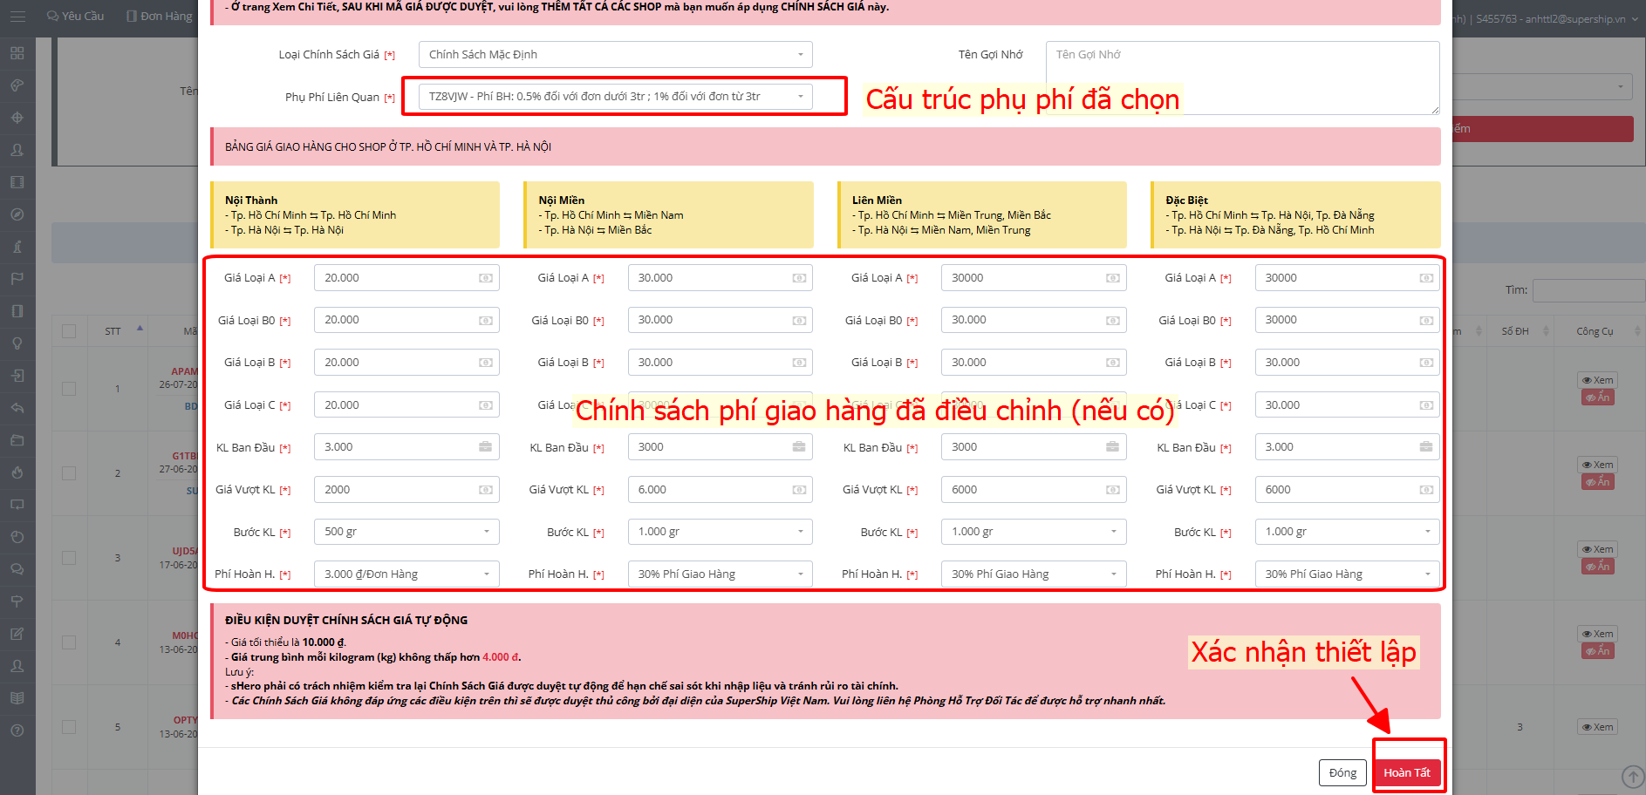Image resolution: width=1646 pixels, height=795 pixels.
Task: Click the Tên Gợi Nhớ text area
Action: [1243, 78]
